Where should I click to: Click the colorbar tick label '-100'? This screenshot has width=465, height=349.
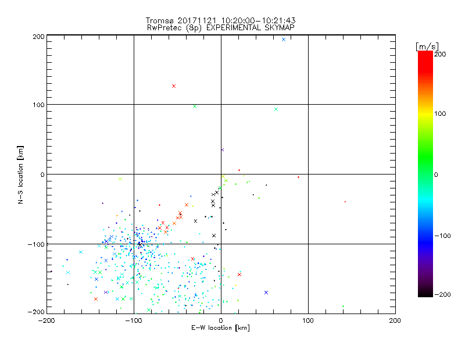click(442, 236)
